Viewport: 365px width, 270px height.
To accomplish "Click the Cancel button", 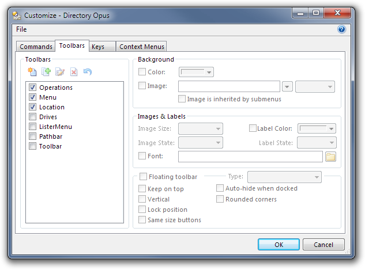I will click(323, 245).
